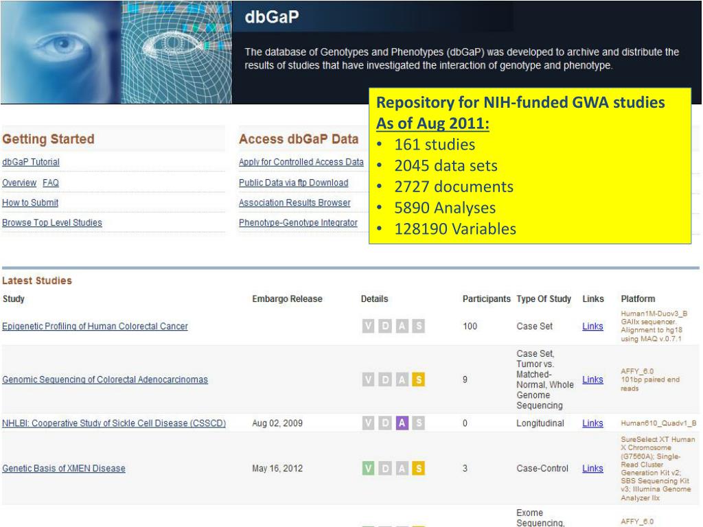
Task: Click the '5890 Analyses' bullet text
Action: tap(445, 207)
